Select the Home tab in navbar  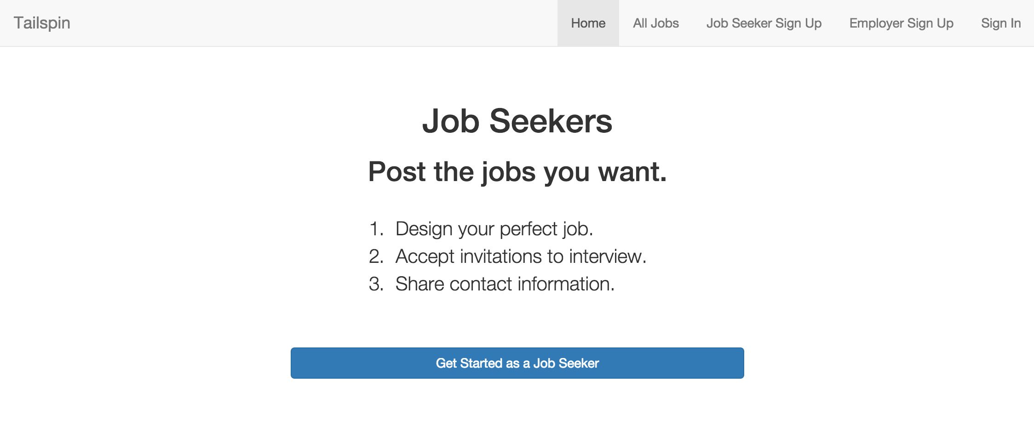click(588, 23)
